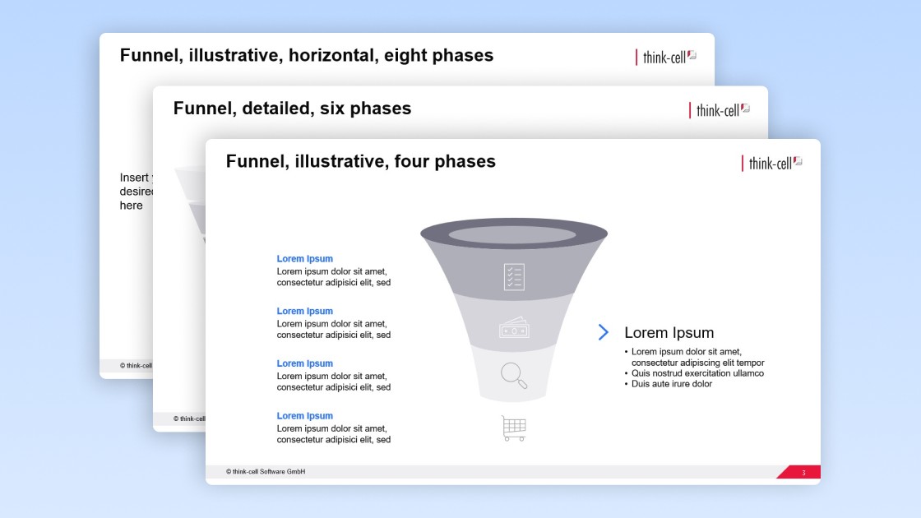Click the checklist document icon in funnel
Viewport: 921px width, 518px height.
coord(514,277)
